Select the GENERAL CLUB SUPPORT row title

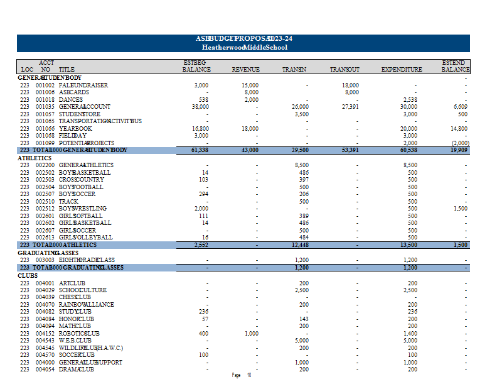click(90, 363)
